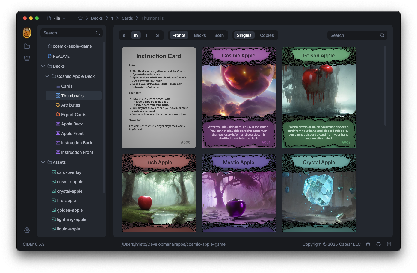417x273 pixels.
Task: Collapse the Assets folder chevron
Action: pos(43,162)
